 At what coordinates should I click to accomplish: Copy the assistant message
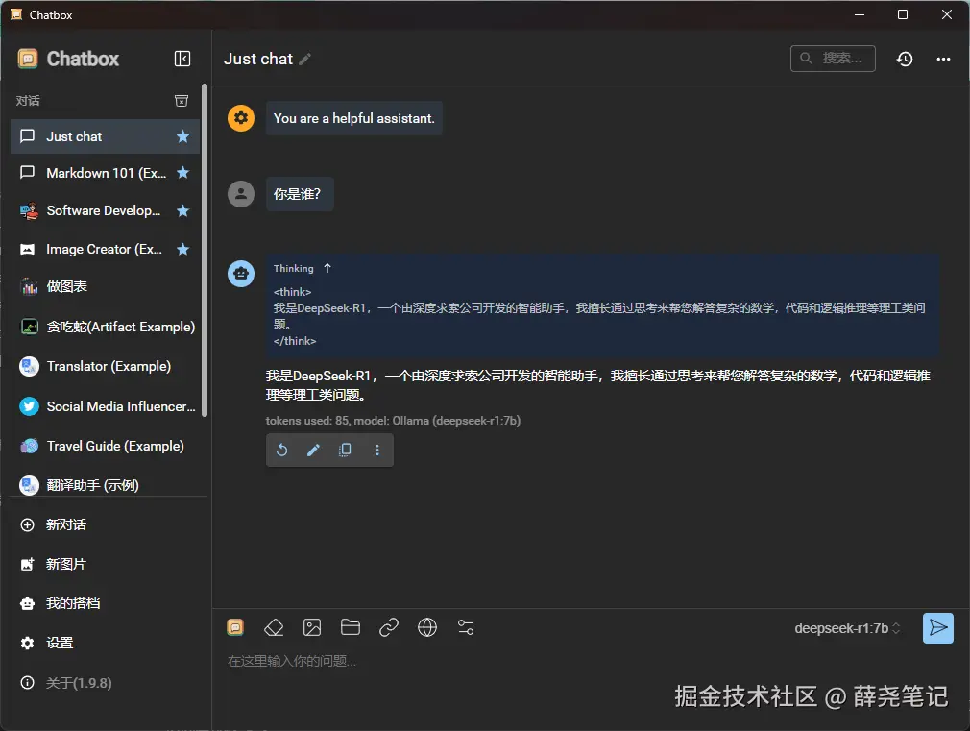click(345, 450)
